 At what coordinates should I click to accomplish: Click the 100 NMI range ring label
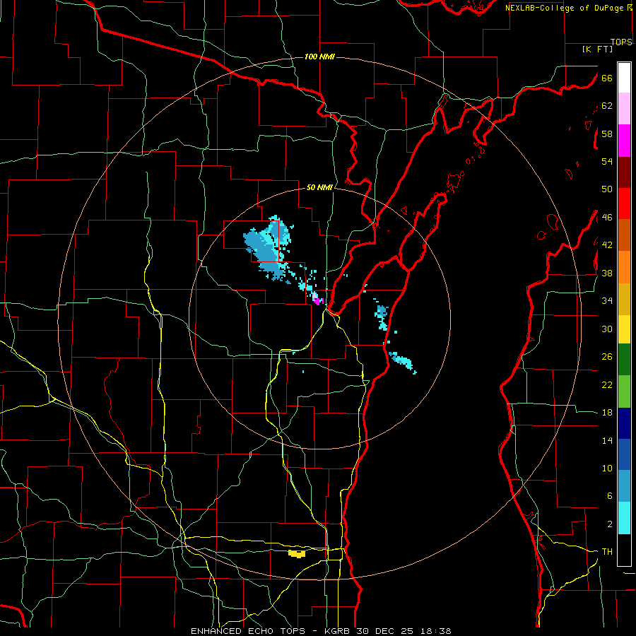319,57
